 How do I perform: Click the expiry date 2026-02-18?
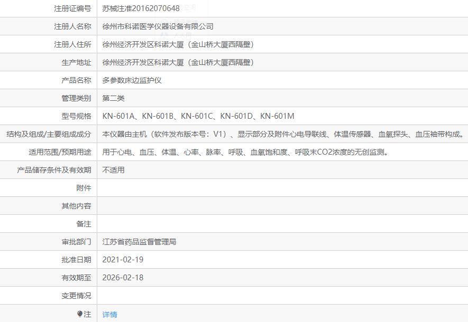(123, 278)
